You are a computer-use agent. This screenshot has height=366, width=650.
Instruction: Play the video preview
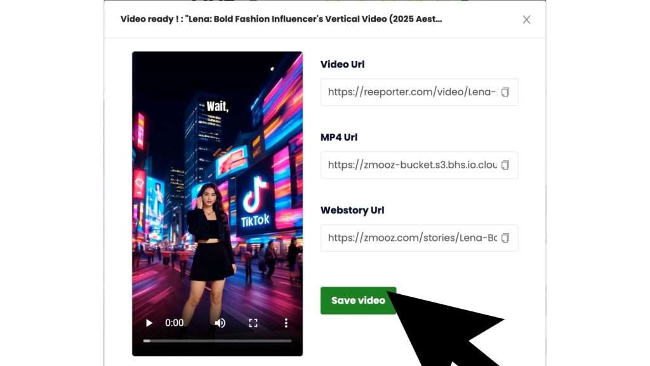pos(149,323)
